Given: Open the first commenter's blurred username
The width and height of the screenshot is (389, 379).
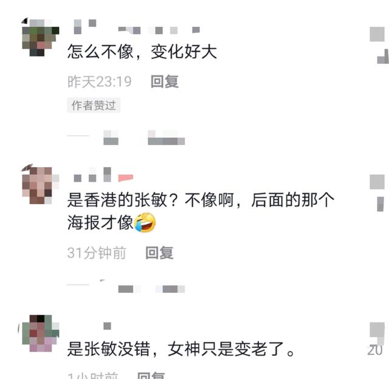Looking at the screenshot, I should [136, 27].
